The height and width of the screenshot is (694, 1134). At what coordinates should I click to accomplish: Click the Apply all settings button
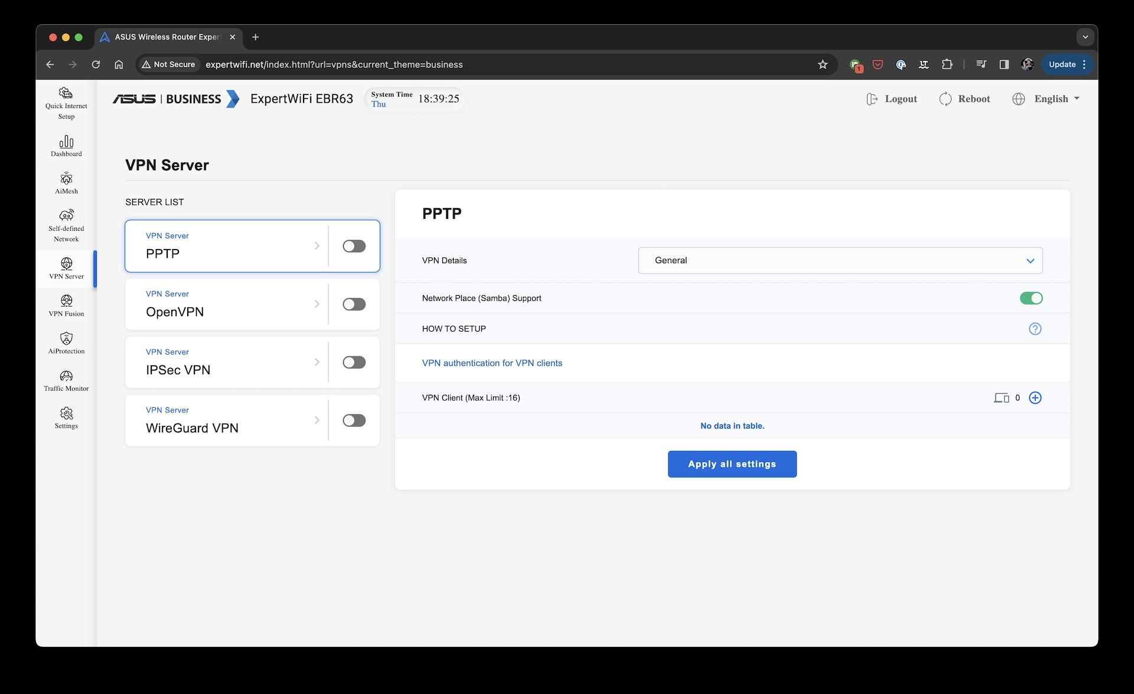pyautogui.click(x=732, y=463)
